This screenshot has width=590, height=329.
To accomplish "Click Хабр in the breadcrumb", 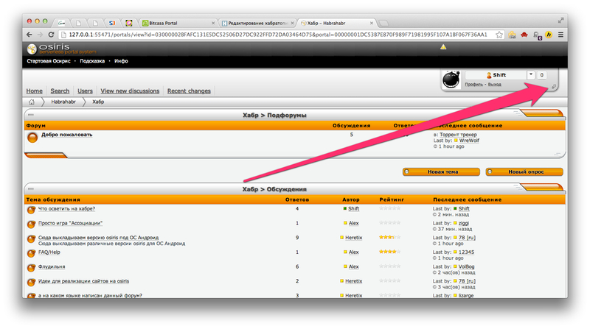I will click(98, 102).
